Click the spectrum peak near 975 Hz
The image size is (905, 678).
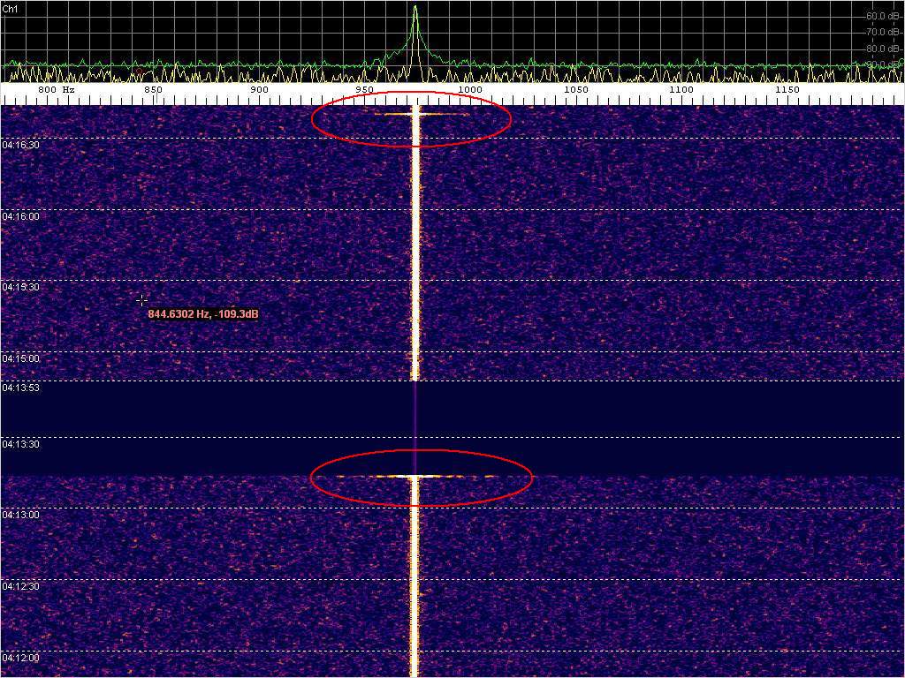coord(414,11)
